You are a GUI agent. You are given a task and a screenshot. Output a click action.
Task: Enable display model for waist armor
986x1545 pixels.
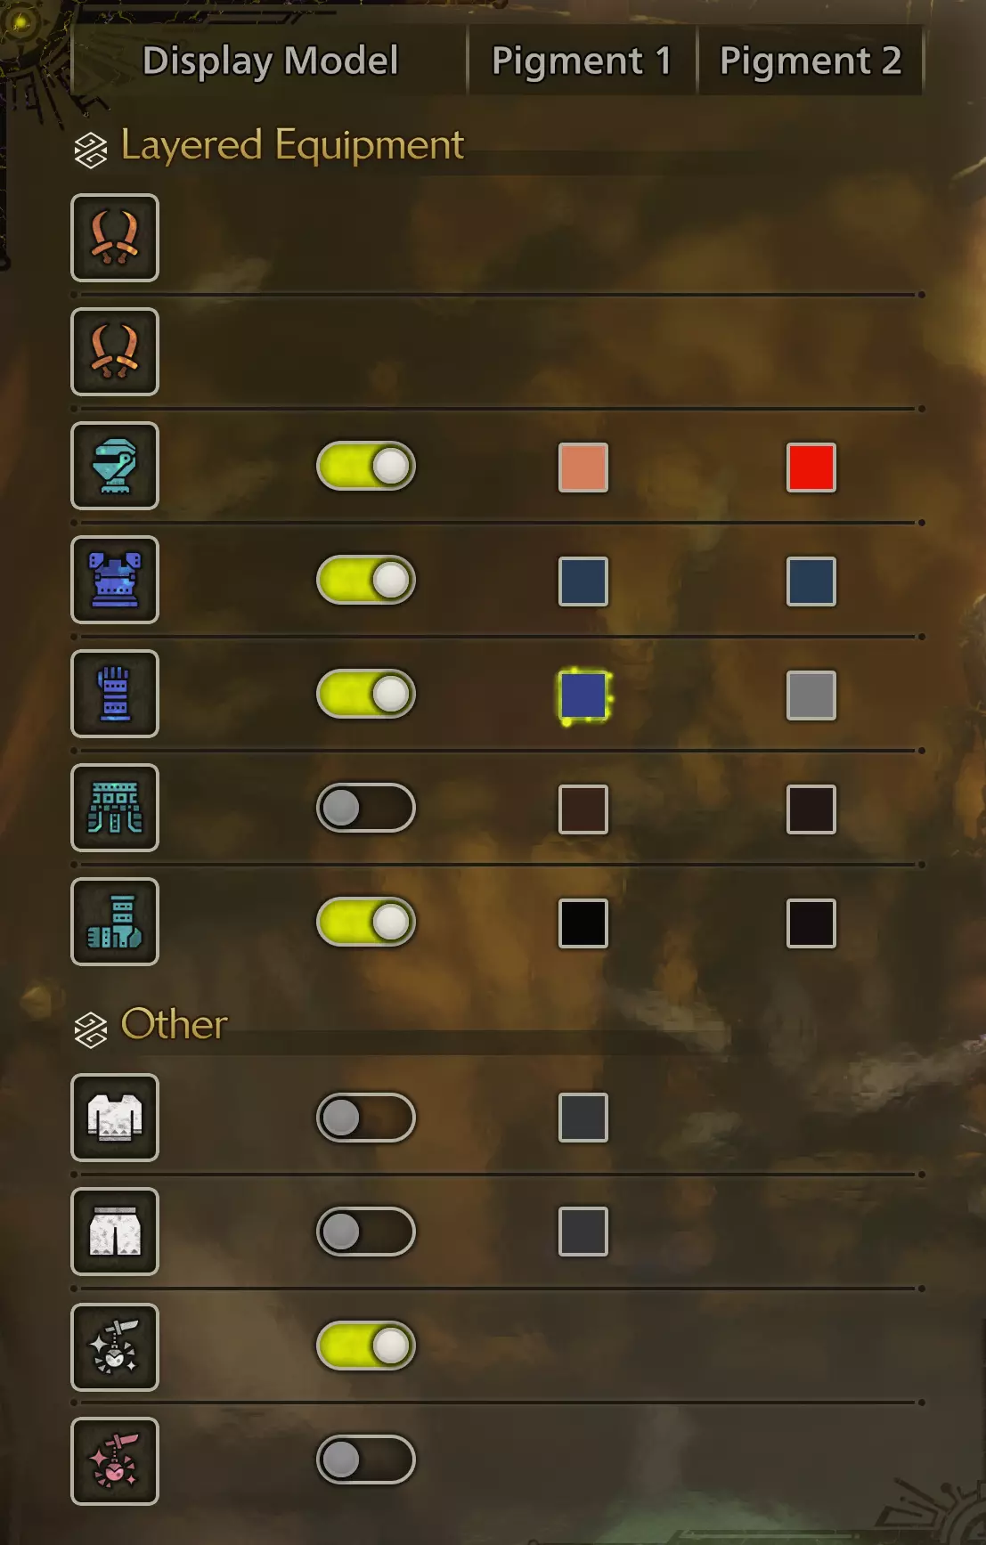pos(366,808)
